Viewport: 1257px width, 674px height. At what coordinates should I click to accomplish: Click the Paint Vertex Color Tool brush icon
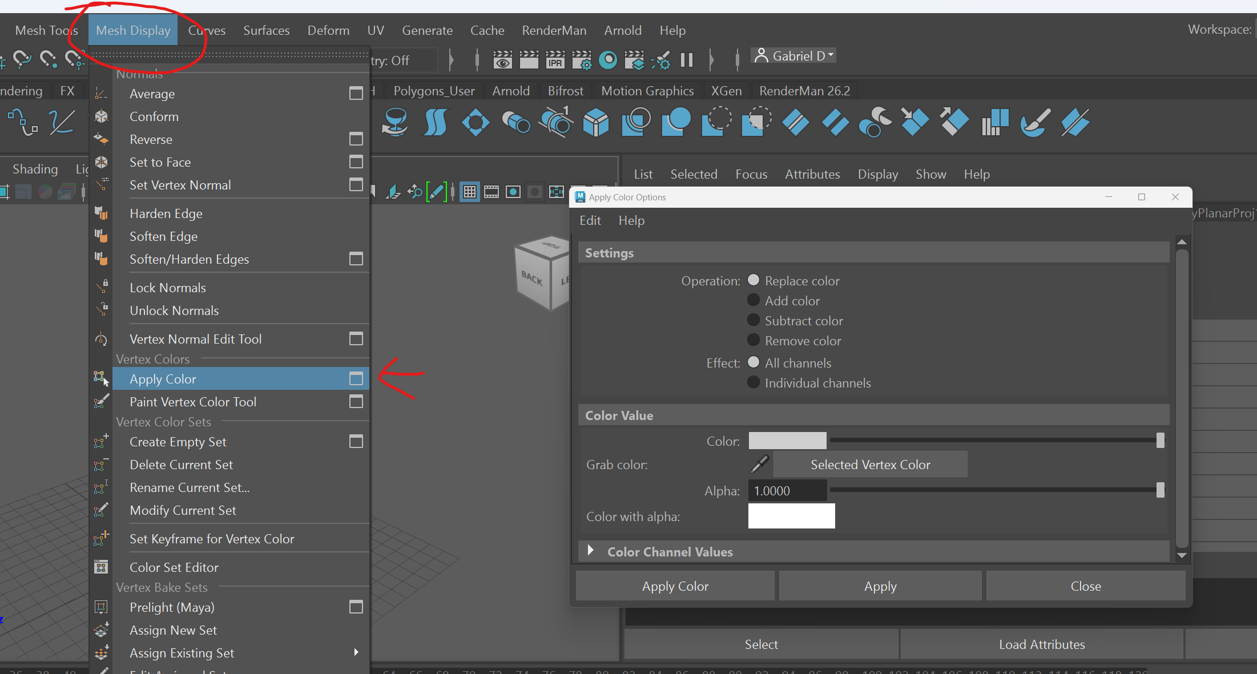click(101, 401)
